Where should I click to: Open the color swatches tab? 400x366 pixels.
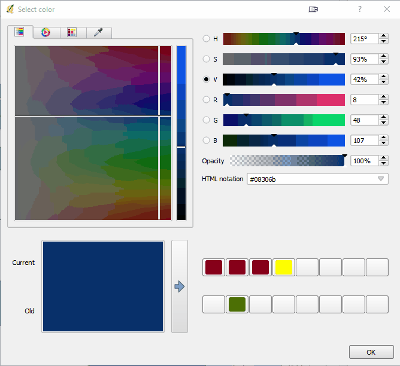(72, 33)
